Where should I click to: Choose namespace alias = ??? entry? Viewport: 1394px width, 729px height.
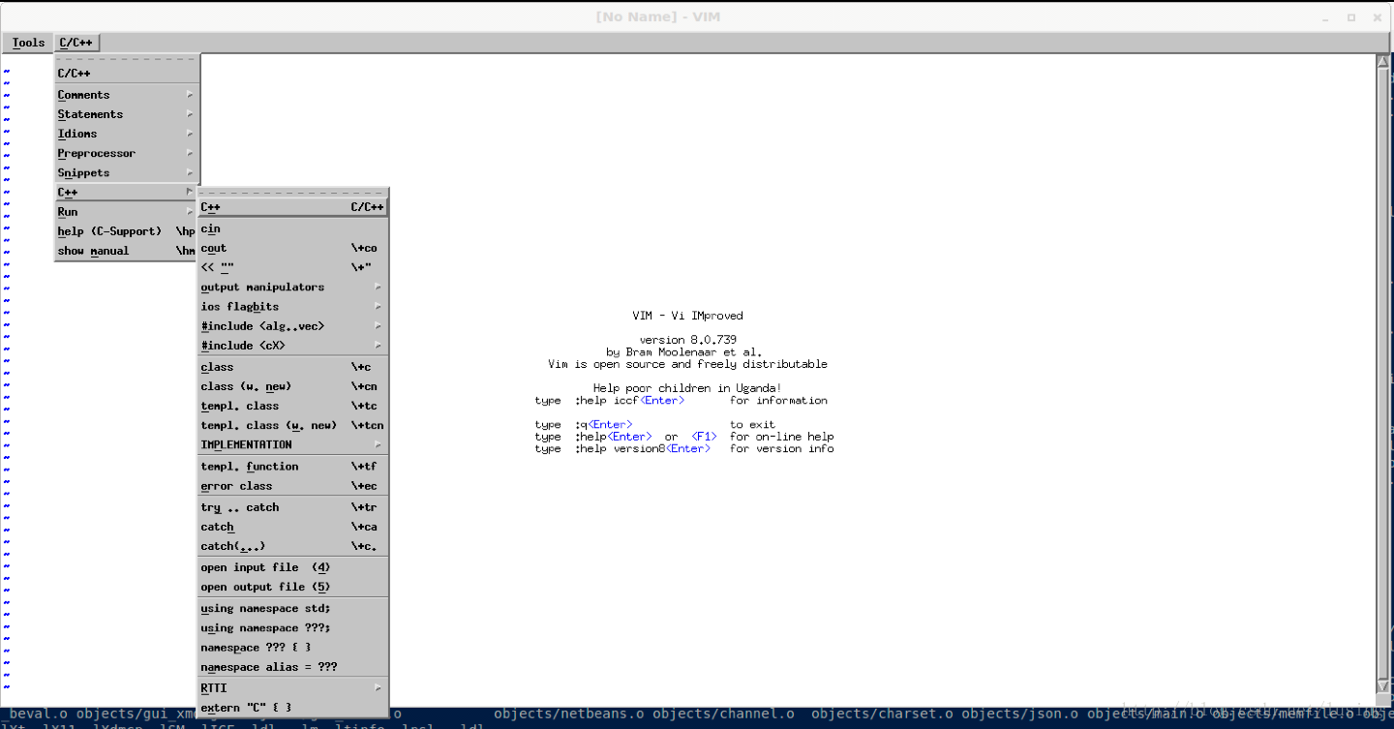[x=292, y=667]
